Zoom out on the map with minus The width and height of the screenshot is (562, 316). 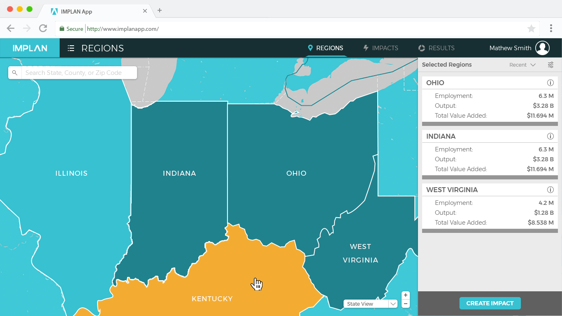coord(406,304)
